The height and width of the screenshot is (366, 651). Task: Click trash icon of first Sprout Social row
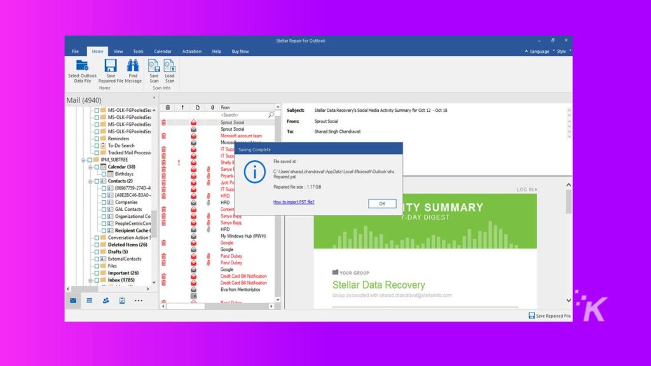pos(163,123)
